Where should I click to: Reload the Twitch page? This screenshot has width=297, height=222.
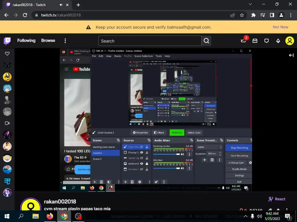click(x=25, y=15)
